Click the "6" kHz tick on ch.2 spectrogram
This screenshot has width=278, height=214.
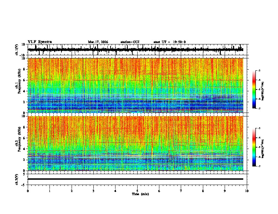tap(25, 138)
